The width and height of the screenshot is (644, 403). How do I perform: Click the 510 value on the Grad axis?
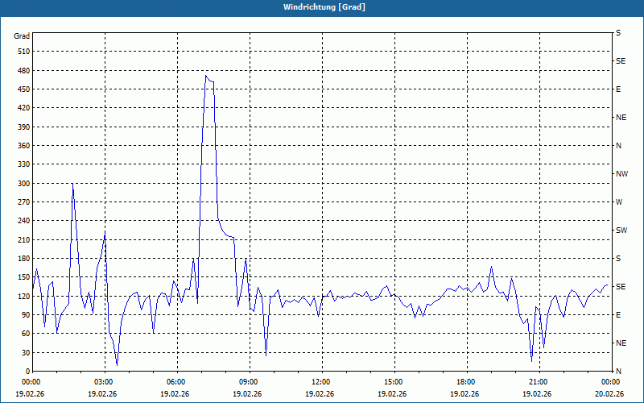click(24, 52)
